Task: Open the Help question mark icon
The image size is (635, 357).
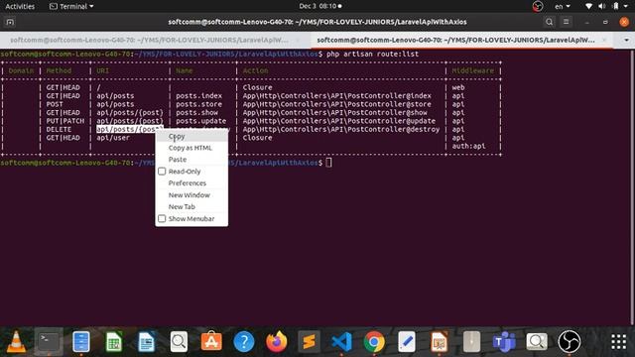Action: coord(244,342)
